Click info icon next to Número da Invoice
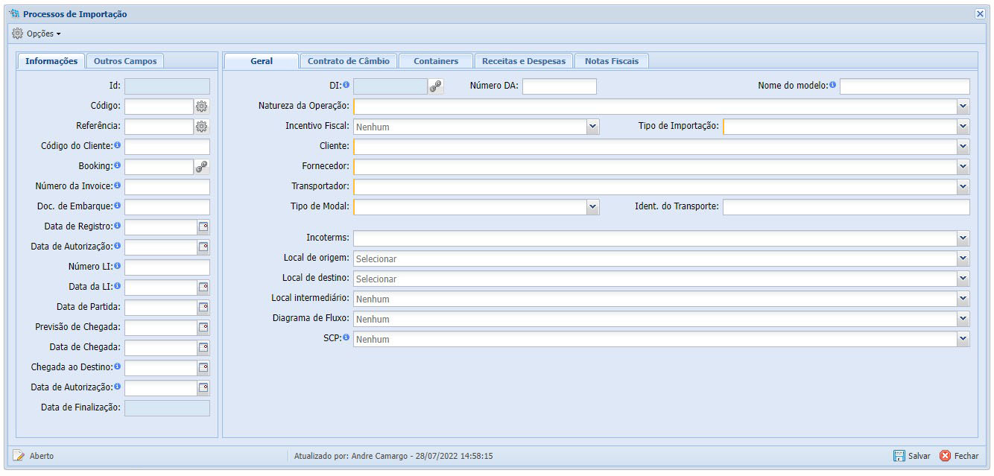 pos(118,185)
